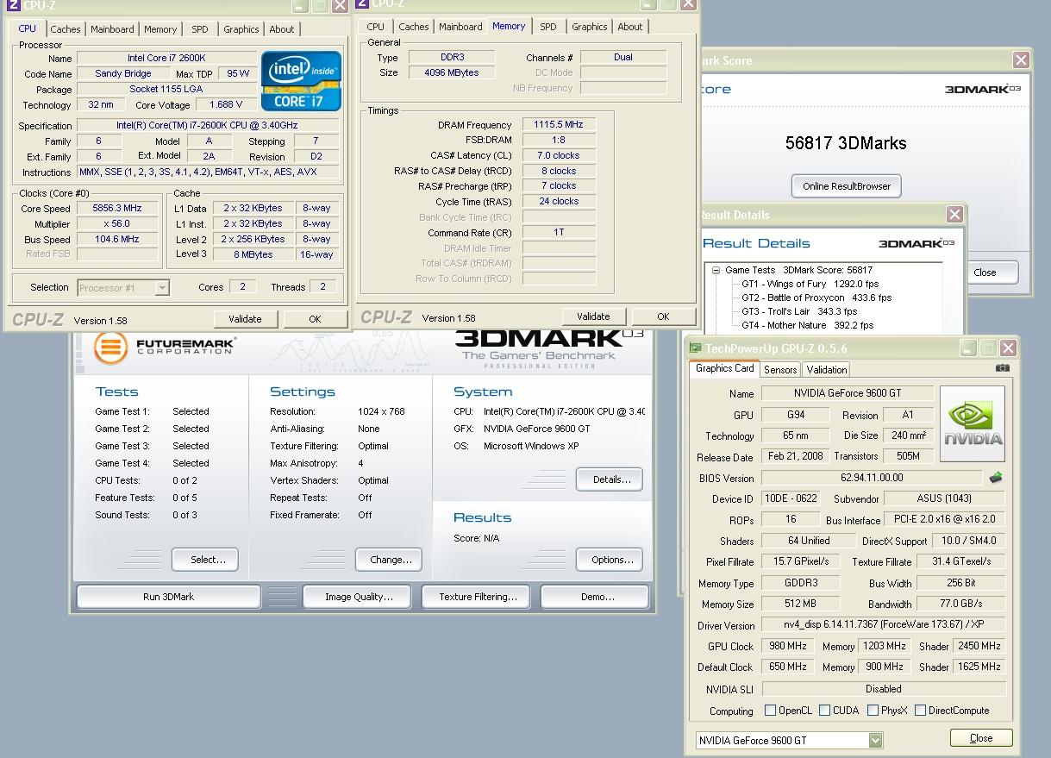This screenshot has width=1051, height=758.
Task: Switch to Mainboard tab in left CPU-Z
Action: coord(112,29)
